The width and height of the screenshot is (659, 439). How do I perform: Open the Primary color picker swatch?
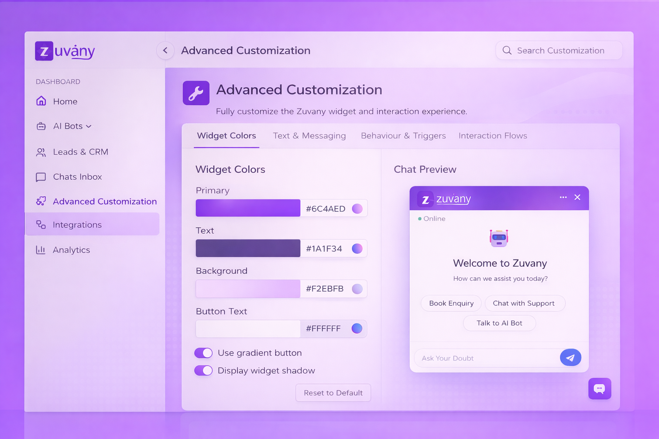357,208
